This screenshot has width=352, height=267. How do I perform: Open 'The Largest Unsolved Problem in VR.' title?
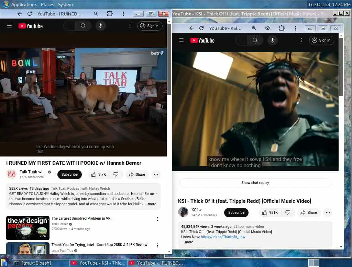(81, 218)
